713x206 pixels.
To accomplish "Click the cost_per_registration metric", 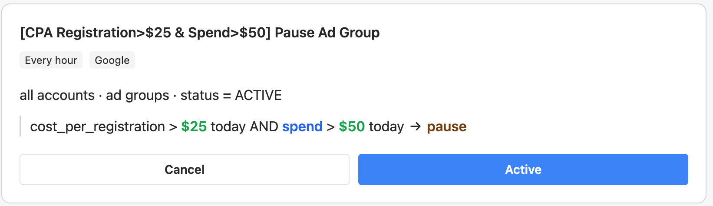I will (x=97, y=126).
